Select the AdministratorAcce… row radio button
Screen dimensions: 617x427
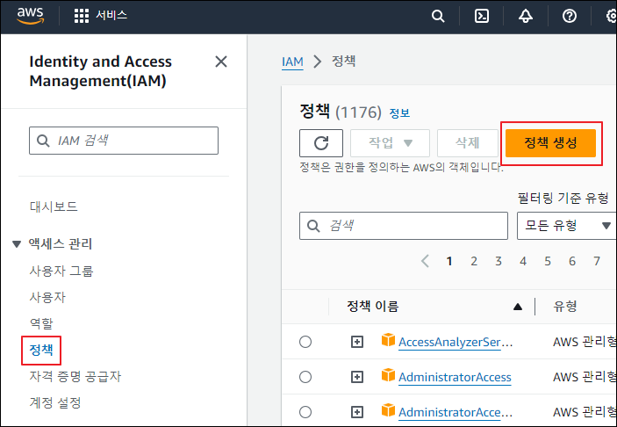point(305,412)
